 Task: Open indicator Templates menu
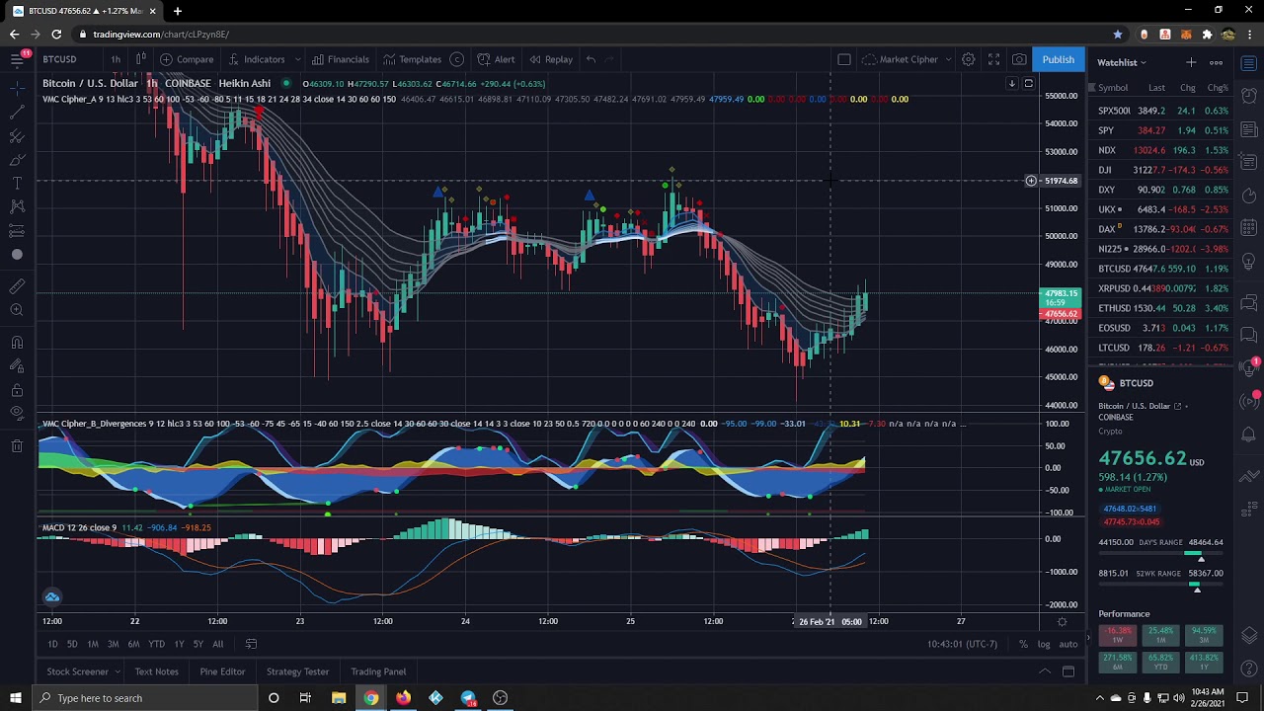coord(412,59)
